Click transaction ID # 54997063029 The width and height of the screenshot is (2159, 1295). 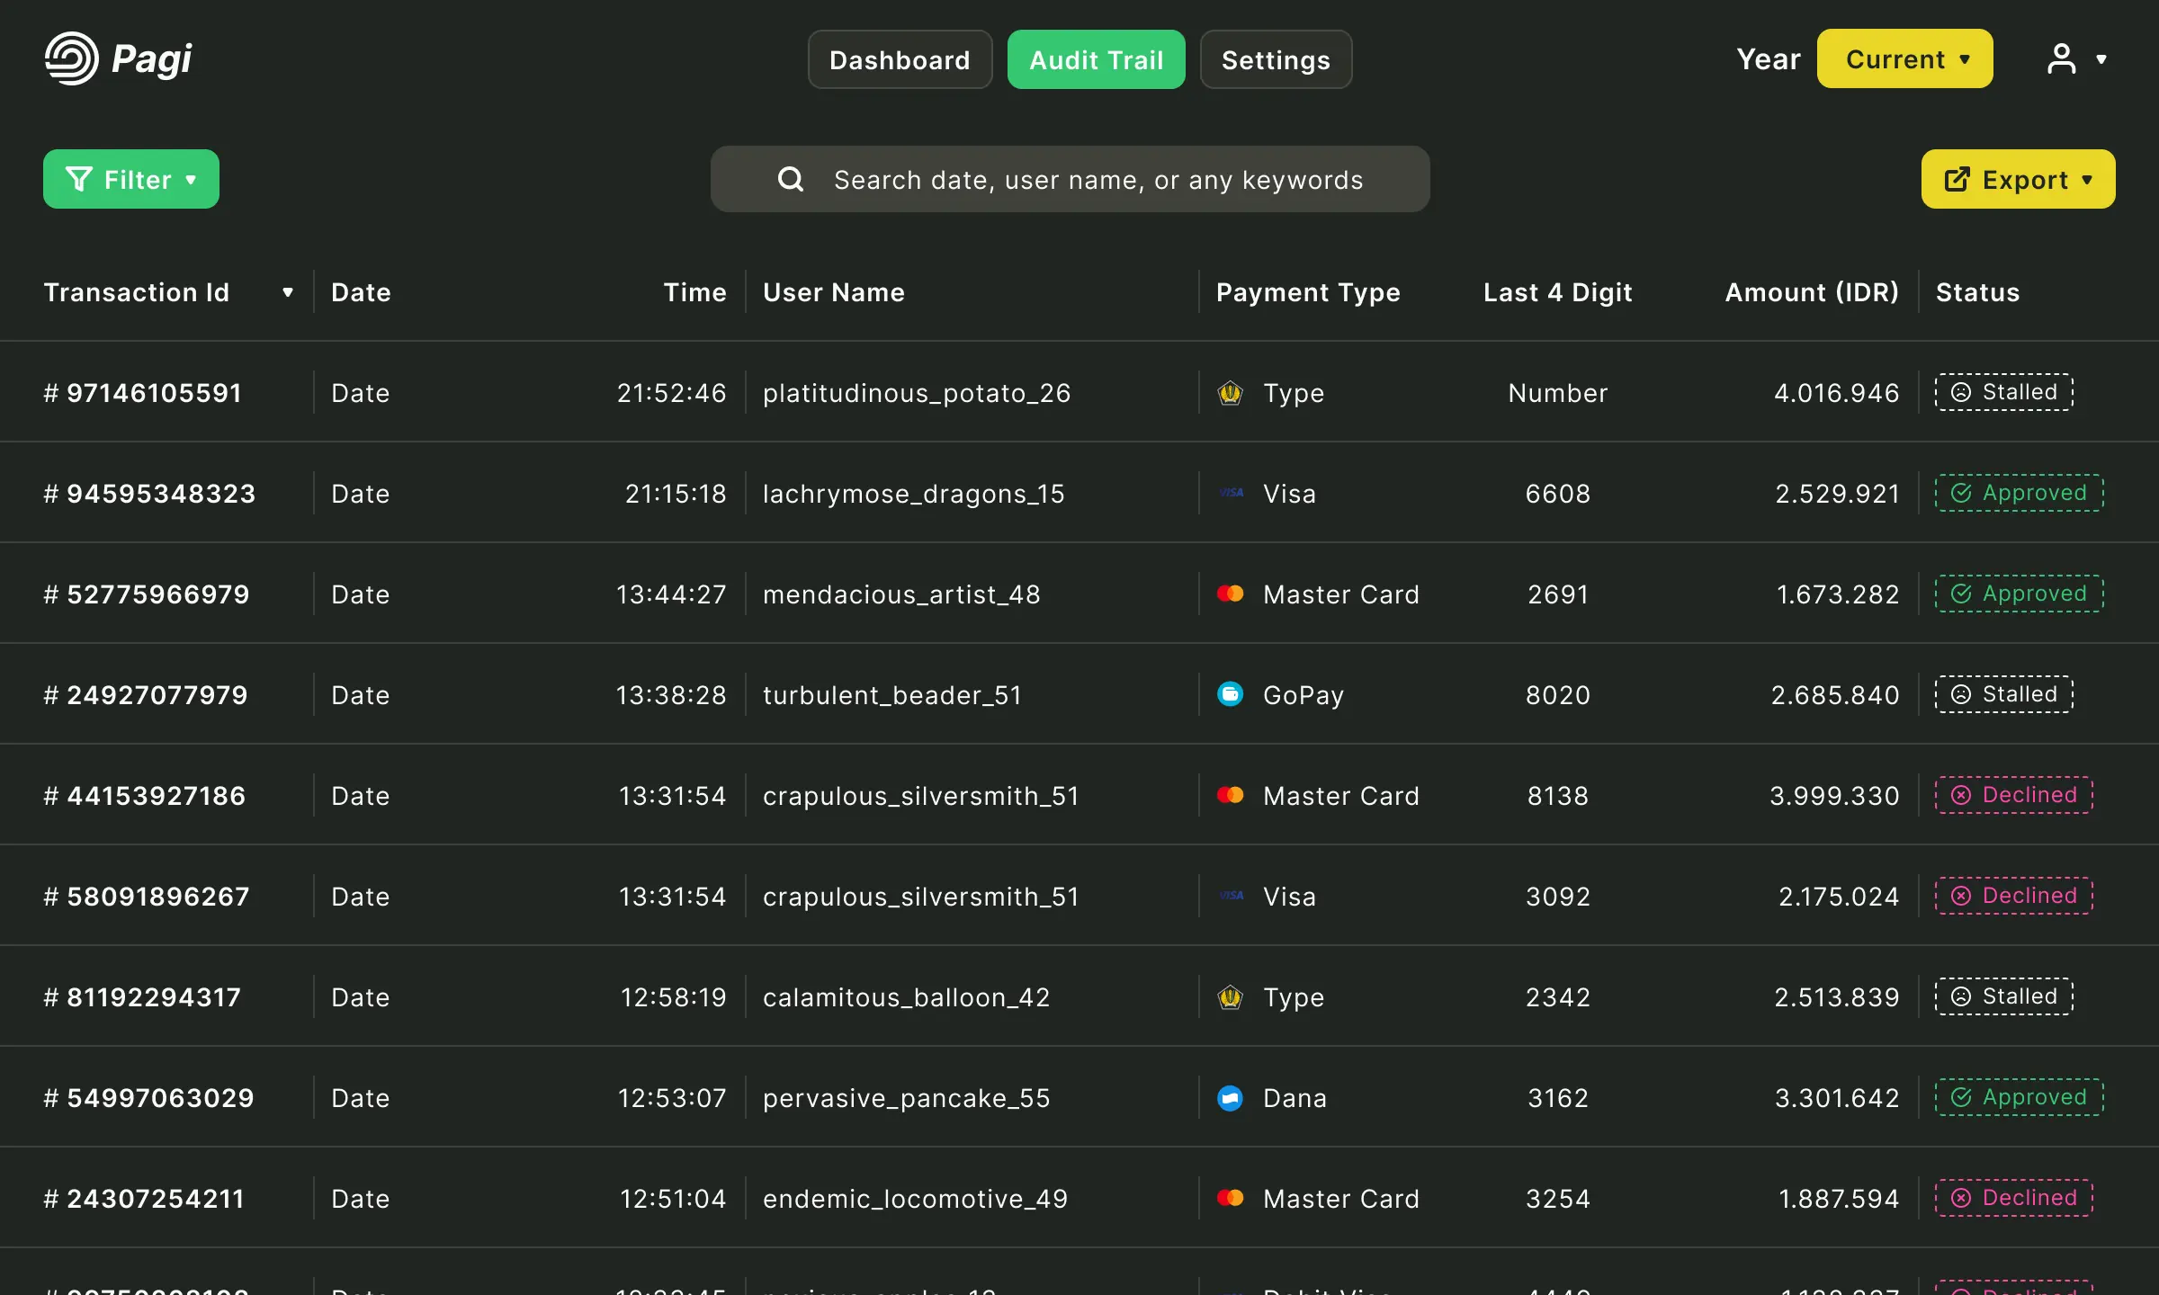(149, 1098)
